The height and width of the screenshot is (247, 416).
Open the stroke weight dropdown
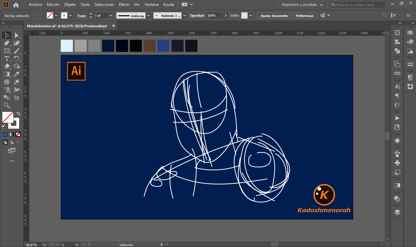111,15
